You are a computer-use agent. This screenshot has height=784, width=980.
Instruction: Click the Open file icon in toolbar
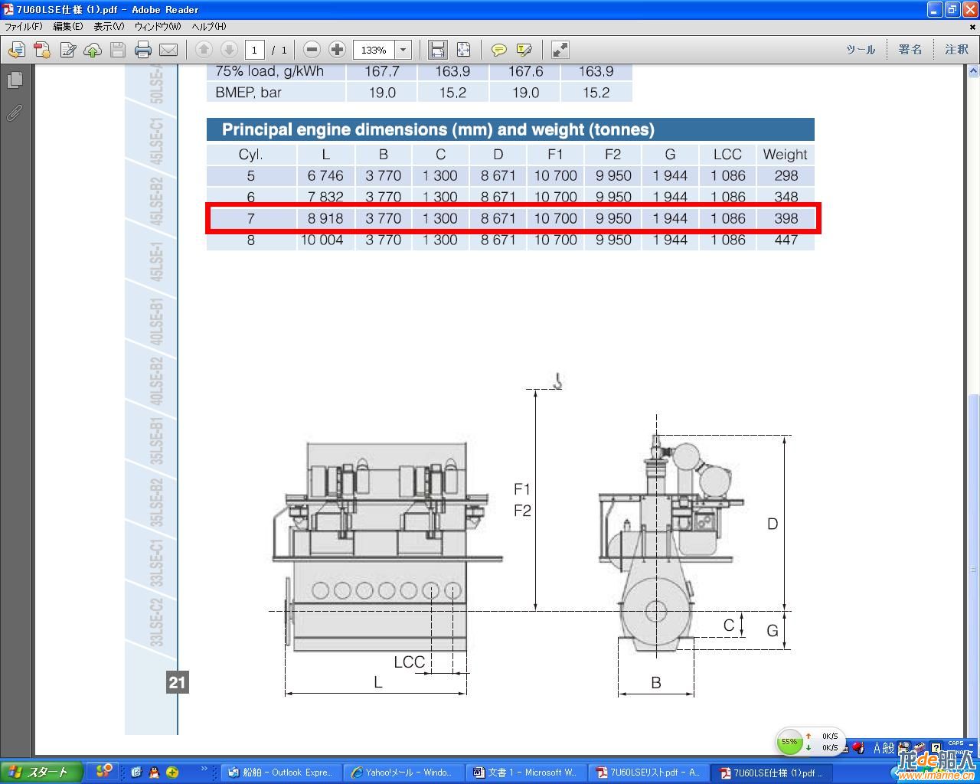pyautogui.click(x=16, y=50)
